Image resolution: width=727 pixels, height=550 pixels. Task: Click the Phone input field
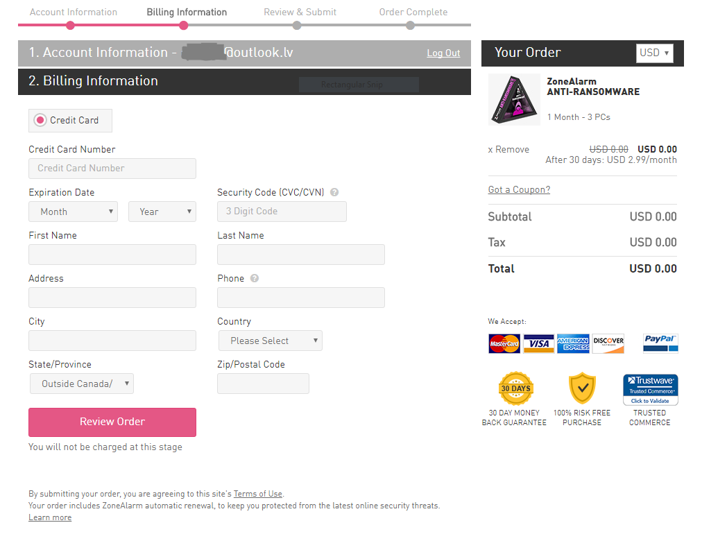point(301,298)
